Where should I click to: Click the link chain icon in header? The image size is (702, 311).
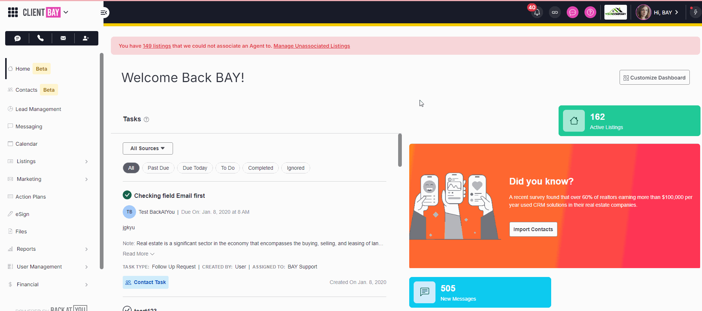pyautogui.click(x=555, y=12)
